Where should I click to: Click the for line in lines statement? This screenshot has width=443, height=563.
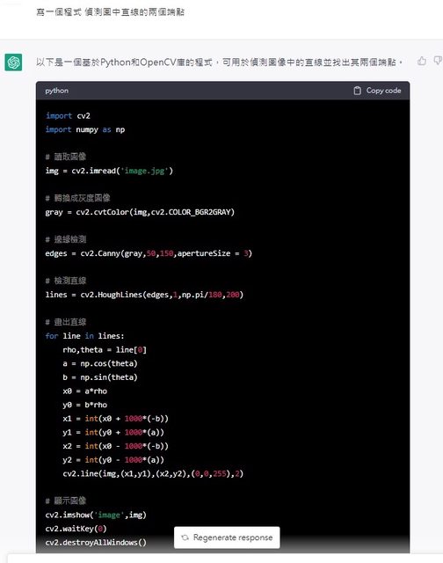pyautogui.click(x=84, y=336)
